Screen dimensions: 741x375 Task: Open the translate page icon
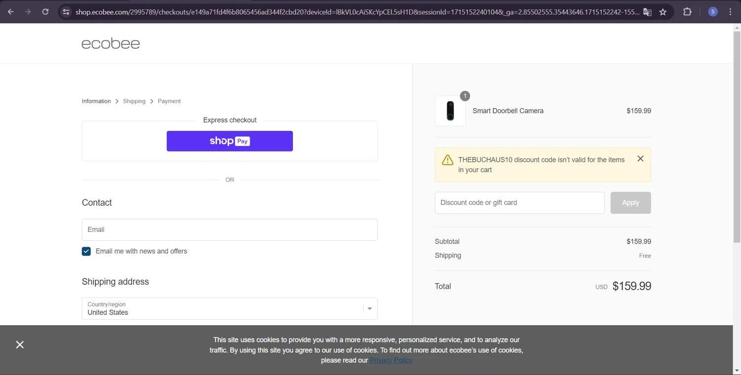(x=647, y=12)
